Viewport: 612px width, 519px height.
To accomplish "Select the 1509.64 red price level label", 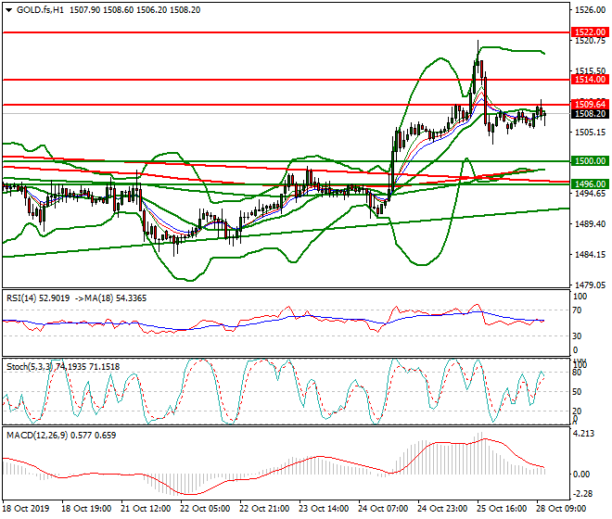I will click(x=590, y=104).
